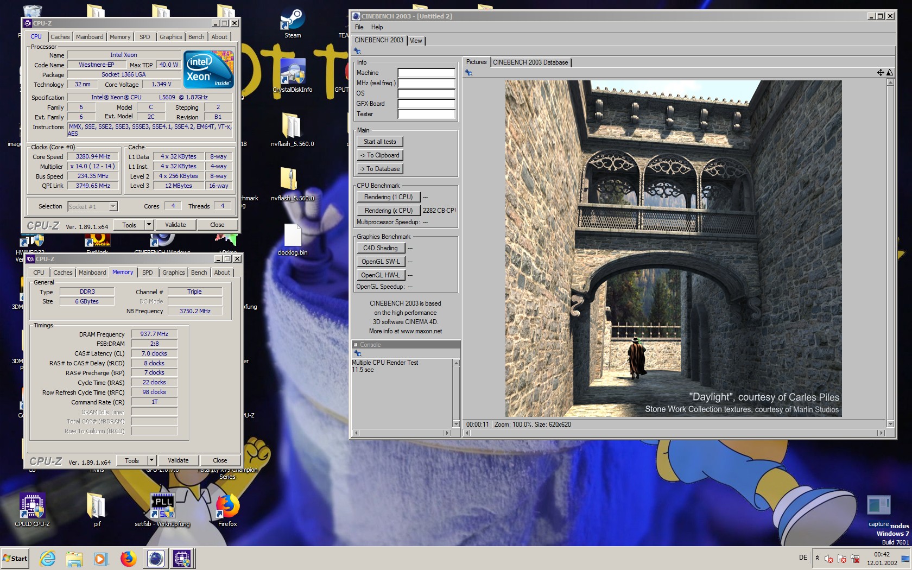This screenshot has height=570, width=912.
Task: Open the capture desktop icon
Action: [879, 510]
